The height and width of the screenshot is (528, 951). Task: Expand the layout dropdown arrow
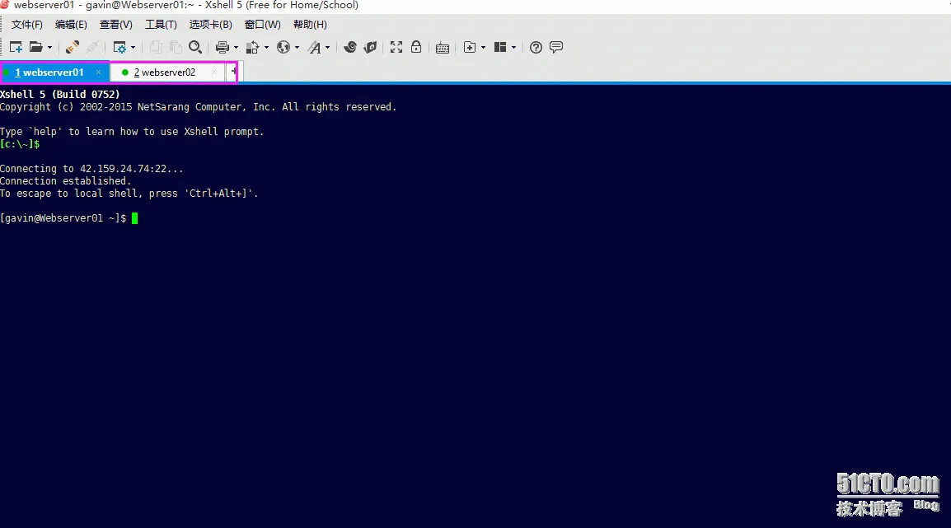[513, 47]
